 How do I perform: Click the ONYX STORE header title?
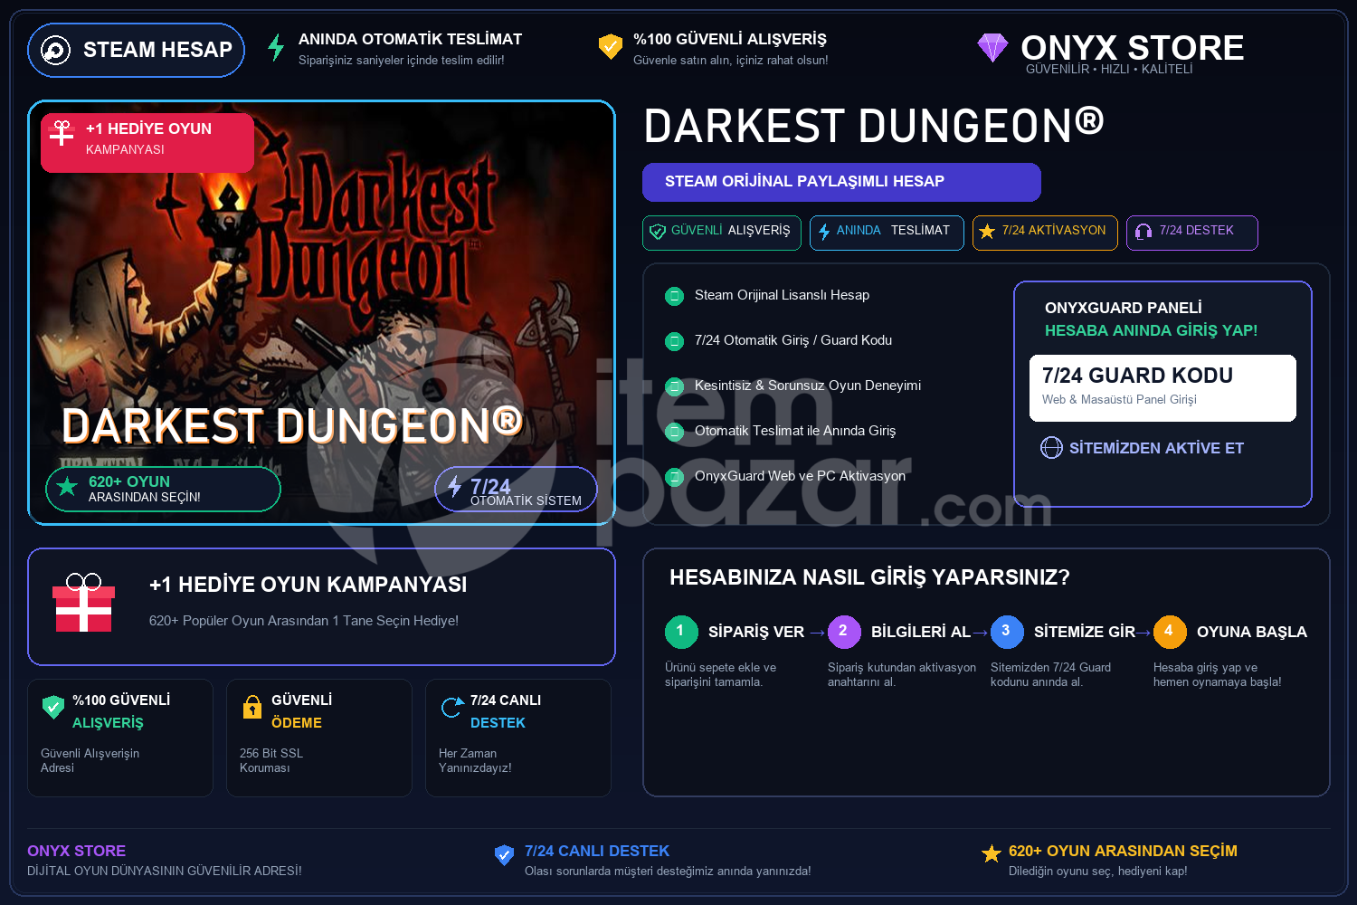[1132, 47]
